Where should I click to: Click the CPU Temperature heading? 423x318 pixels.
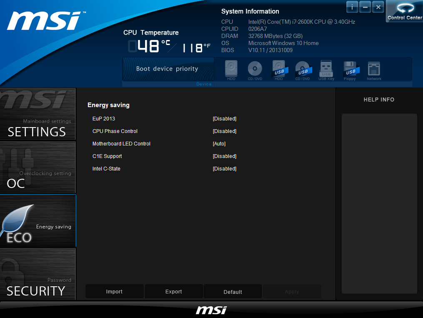click(x=151, y=33)
